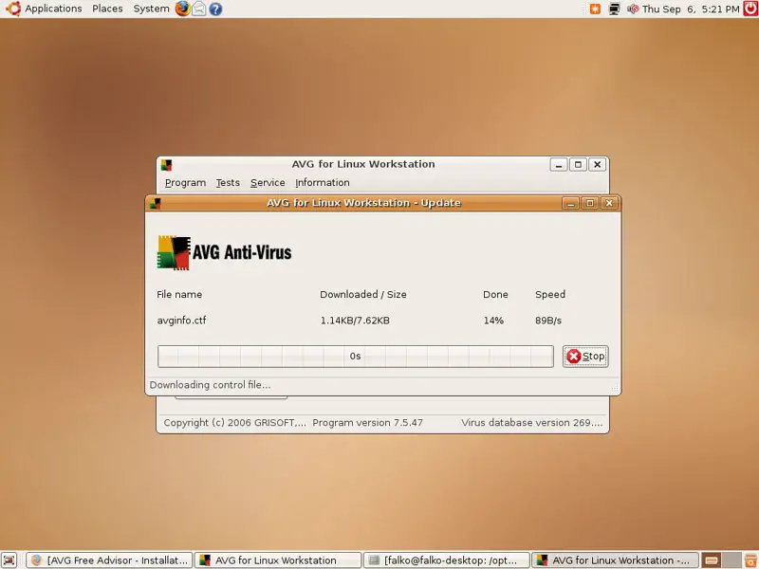Click the Done column header

495,295
